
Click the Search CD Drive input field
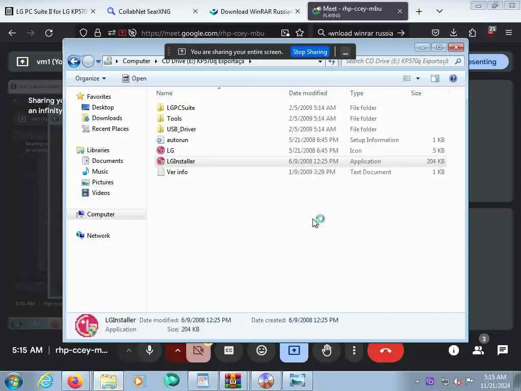397,61
